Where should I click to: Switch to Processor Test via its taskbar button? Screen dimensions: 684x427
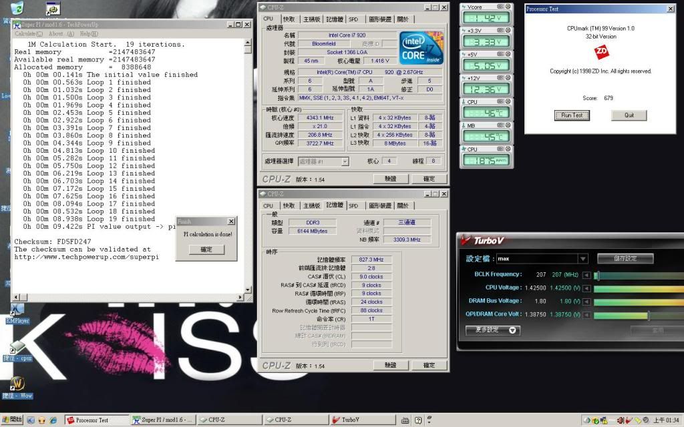click(x=98, y=420)
